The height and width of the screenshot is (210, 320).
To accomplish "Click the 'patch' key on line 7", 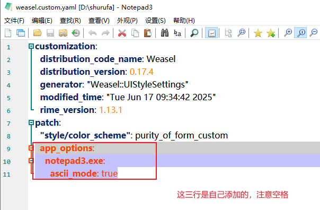I will click(47, 123).
